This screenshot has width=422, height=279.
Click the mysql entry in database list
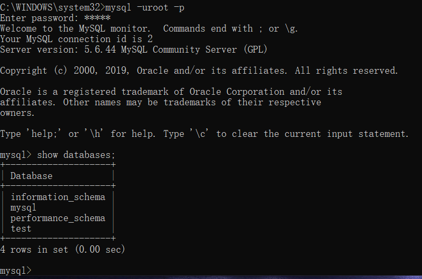24,207
